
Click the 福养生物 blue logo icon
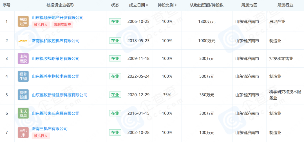(23, 76)
